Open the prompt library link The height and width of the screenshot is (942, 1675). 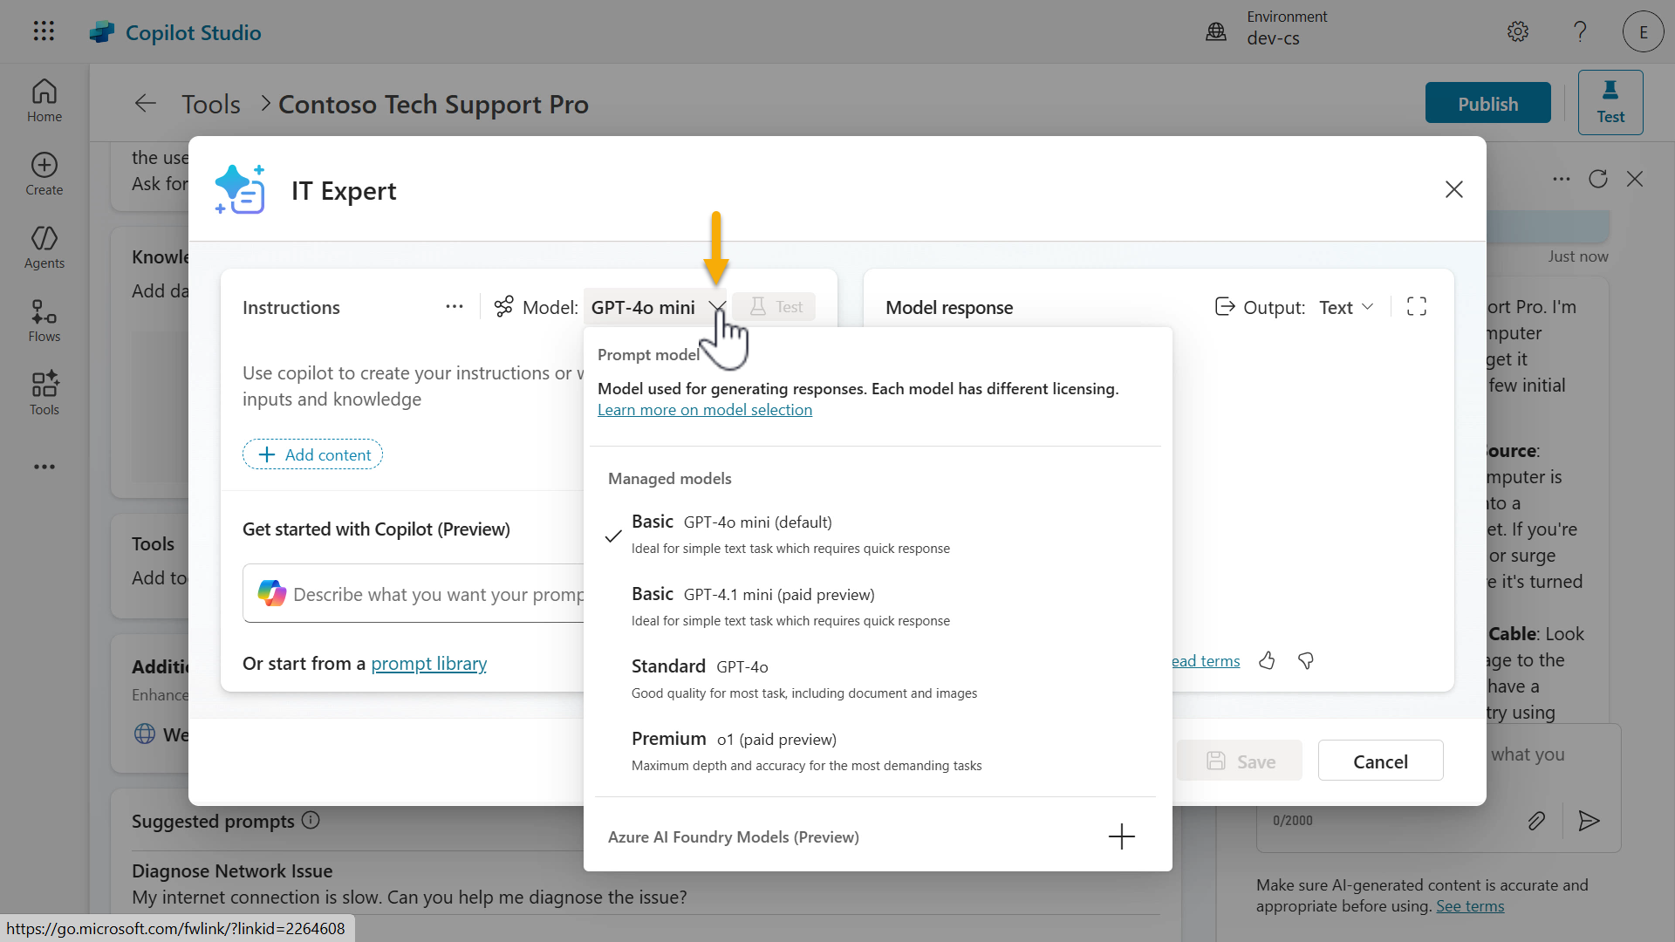(x=429, y=663)
